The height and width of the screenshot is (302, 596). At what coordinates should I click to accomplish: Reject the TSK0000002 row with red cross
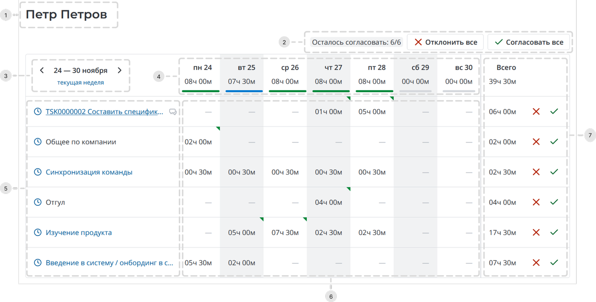[x=536, y=112]
